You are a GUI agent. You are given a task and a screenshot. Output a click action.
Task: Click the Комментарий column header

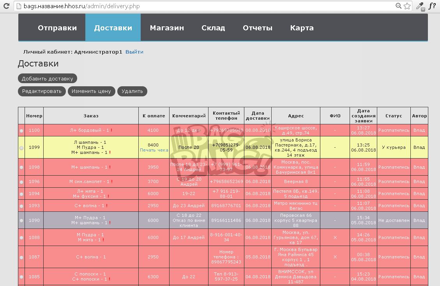(189, 116)
